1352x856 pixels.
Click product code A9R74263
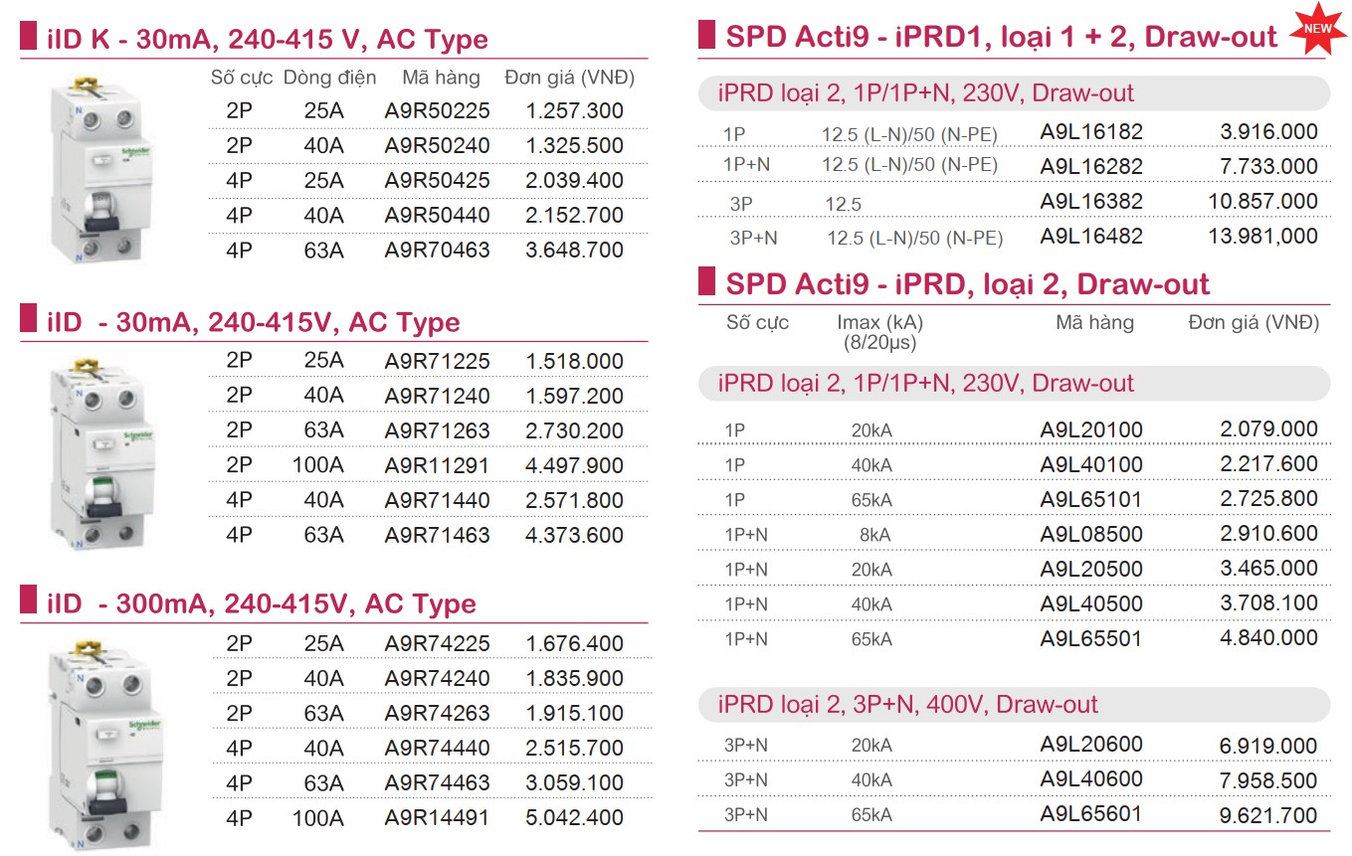(438, 714)
